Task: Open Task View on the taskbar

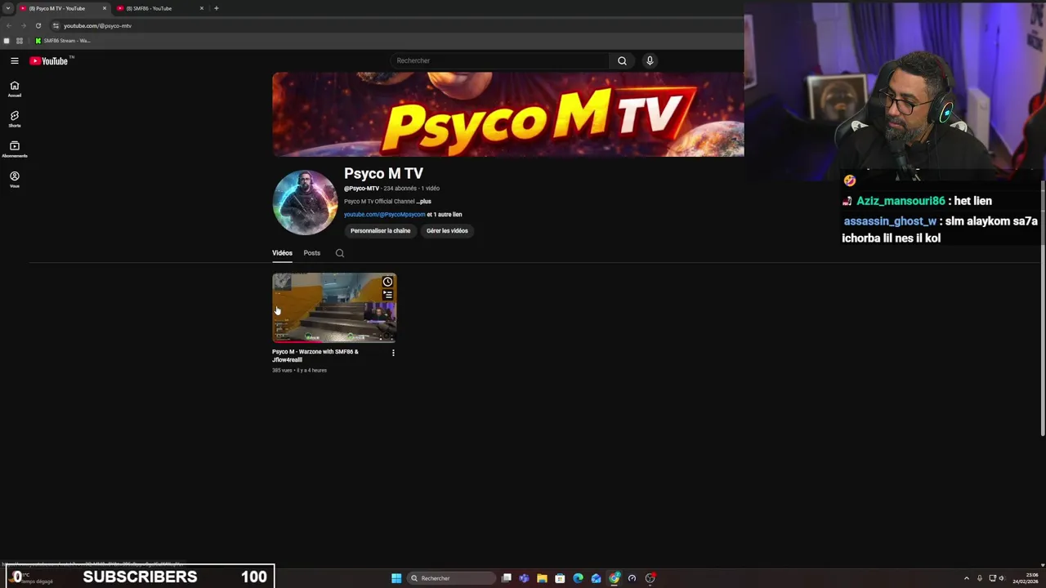Action: click(x=507, y=578)
